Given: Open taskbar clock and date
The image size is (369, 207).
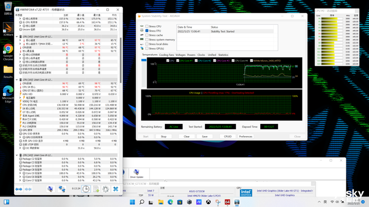Looking at the screenshot, I should 354,202.
